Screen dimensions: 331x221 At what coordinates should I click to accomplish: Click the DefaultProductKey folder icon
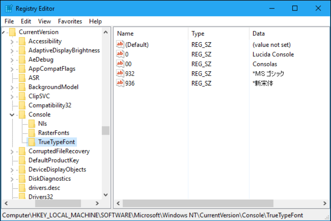pos(22,160)
